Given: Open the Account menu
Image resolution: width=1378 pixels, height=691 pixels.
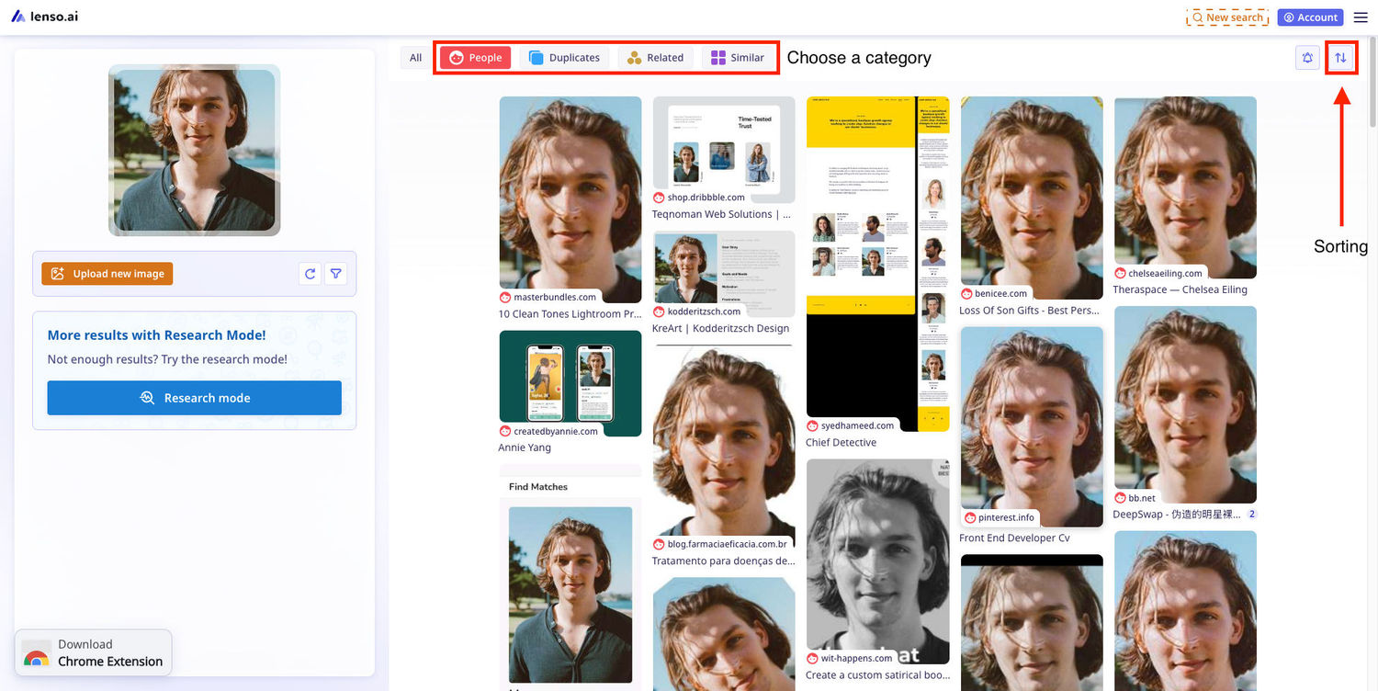Looking at the screenshot, I should [x=1310, y=17].
